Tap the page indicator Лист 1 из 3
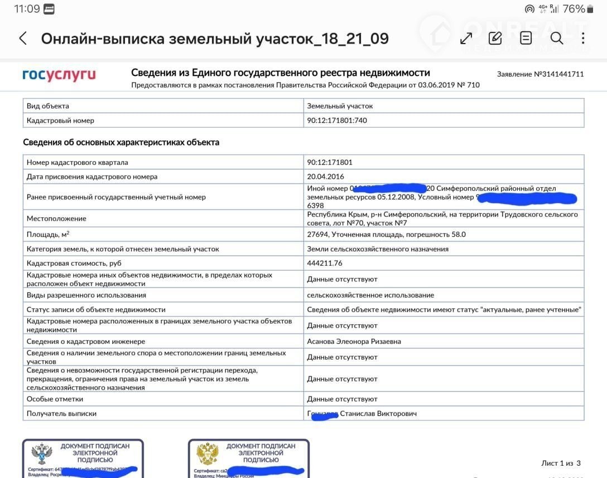The image size is (607, 478). pyautogui.click(x=561, y=463)
